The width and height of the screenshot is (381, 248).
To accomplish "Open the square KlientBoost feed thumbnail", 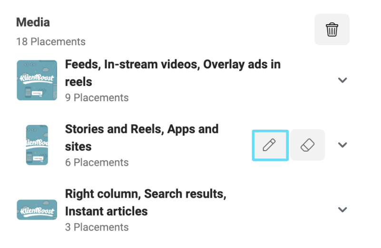I will (x=37, y=80).
